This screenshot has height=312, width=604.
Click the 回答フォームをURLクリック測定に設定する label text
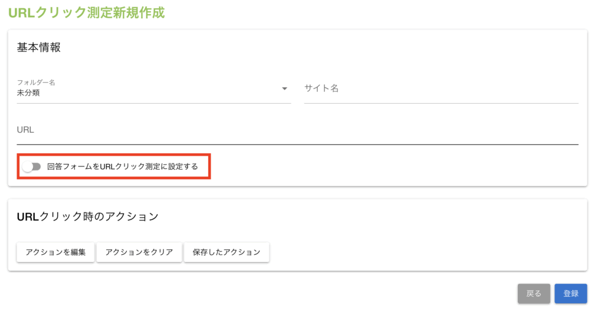(x=122, y=167)
